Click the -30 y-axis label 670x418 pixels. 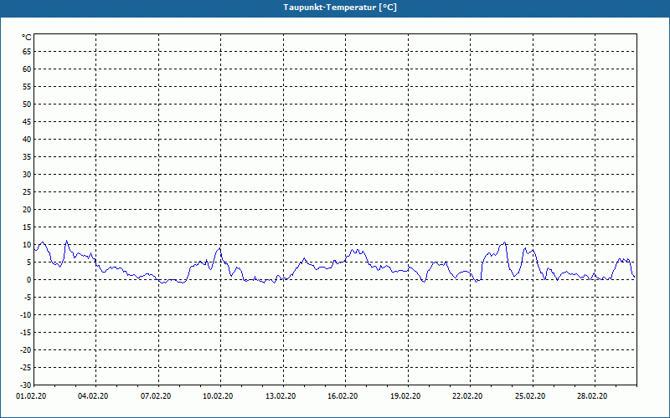pyautogui.click(x=26, y=385)
